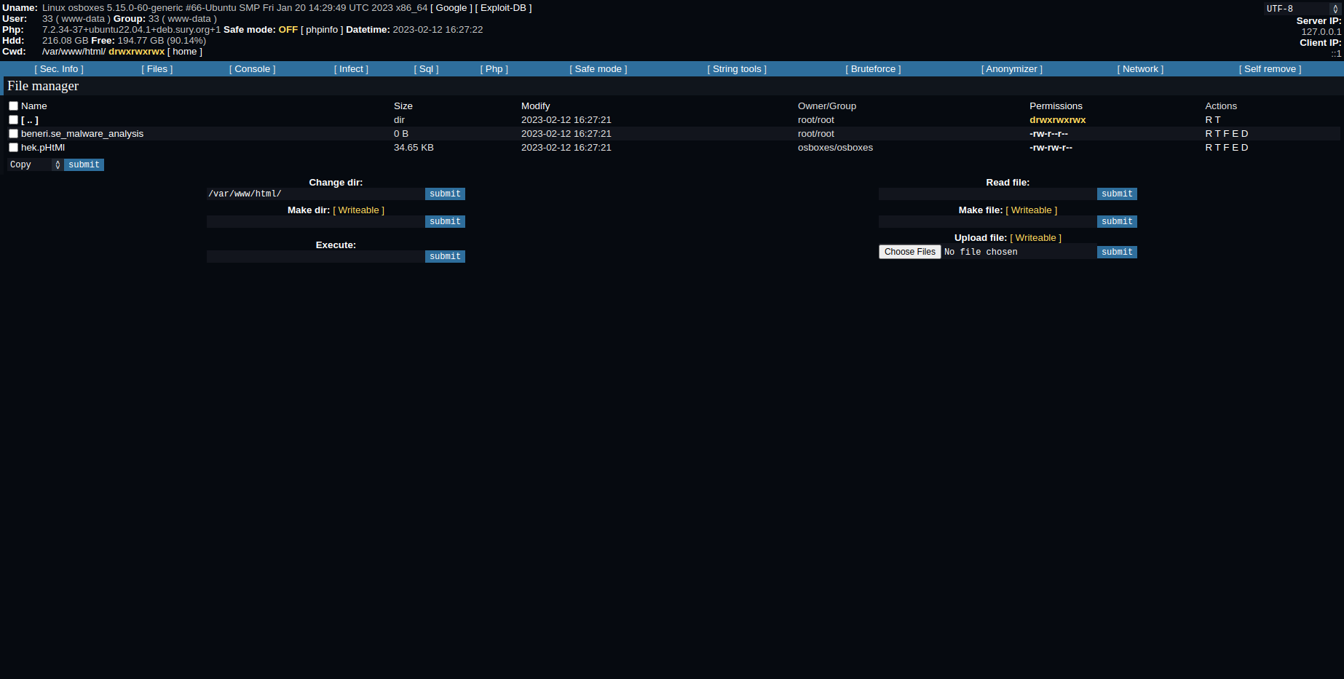This screenshot has height=679, width=1344.
Task: Open the Google link in header
Action: pos(451,8)
